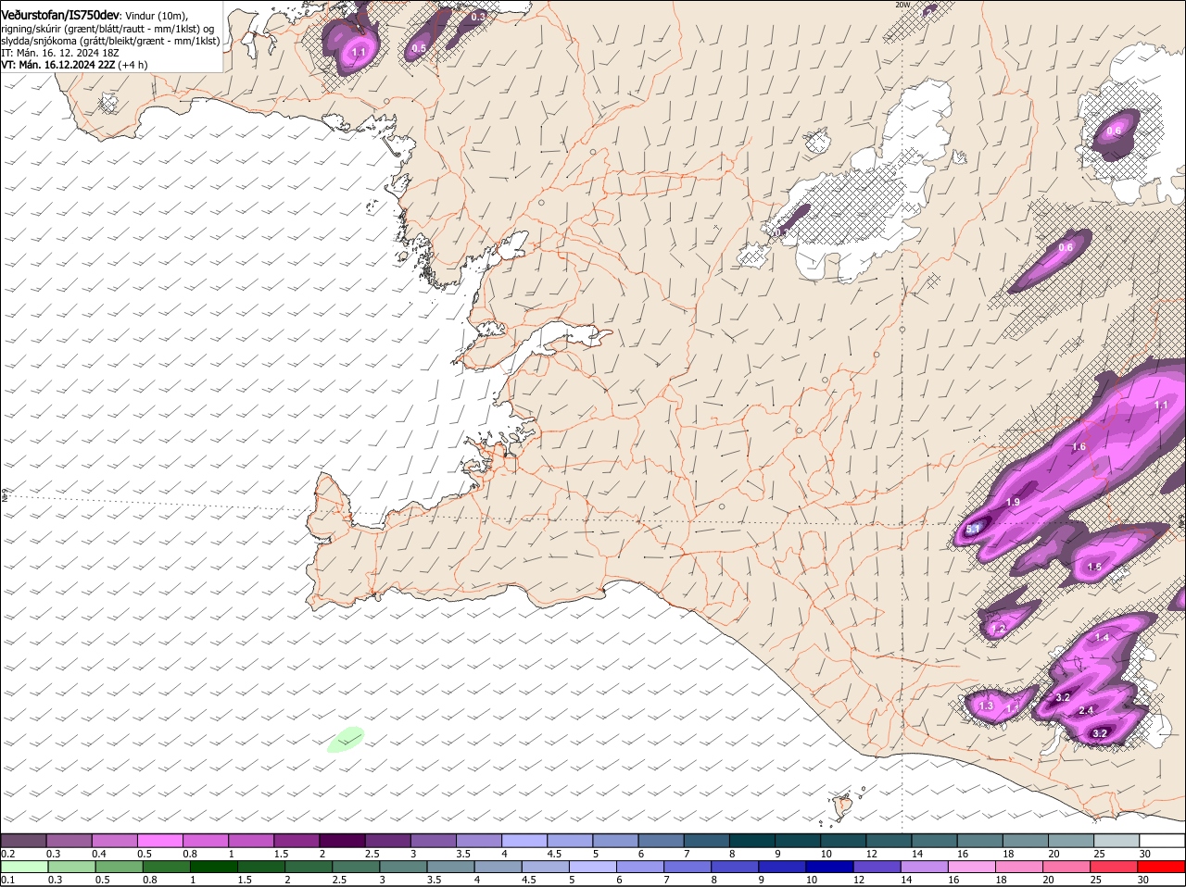Viewport: 1186px width, 887px height.
Task: Pick the pale lilac 5–6 swatch in lower scale
Action: click(x=593, y=867)
